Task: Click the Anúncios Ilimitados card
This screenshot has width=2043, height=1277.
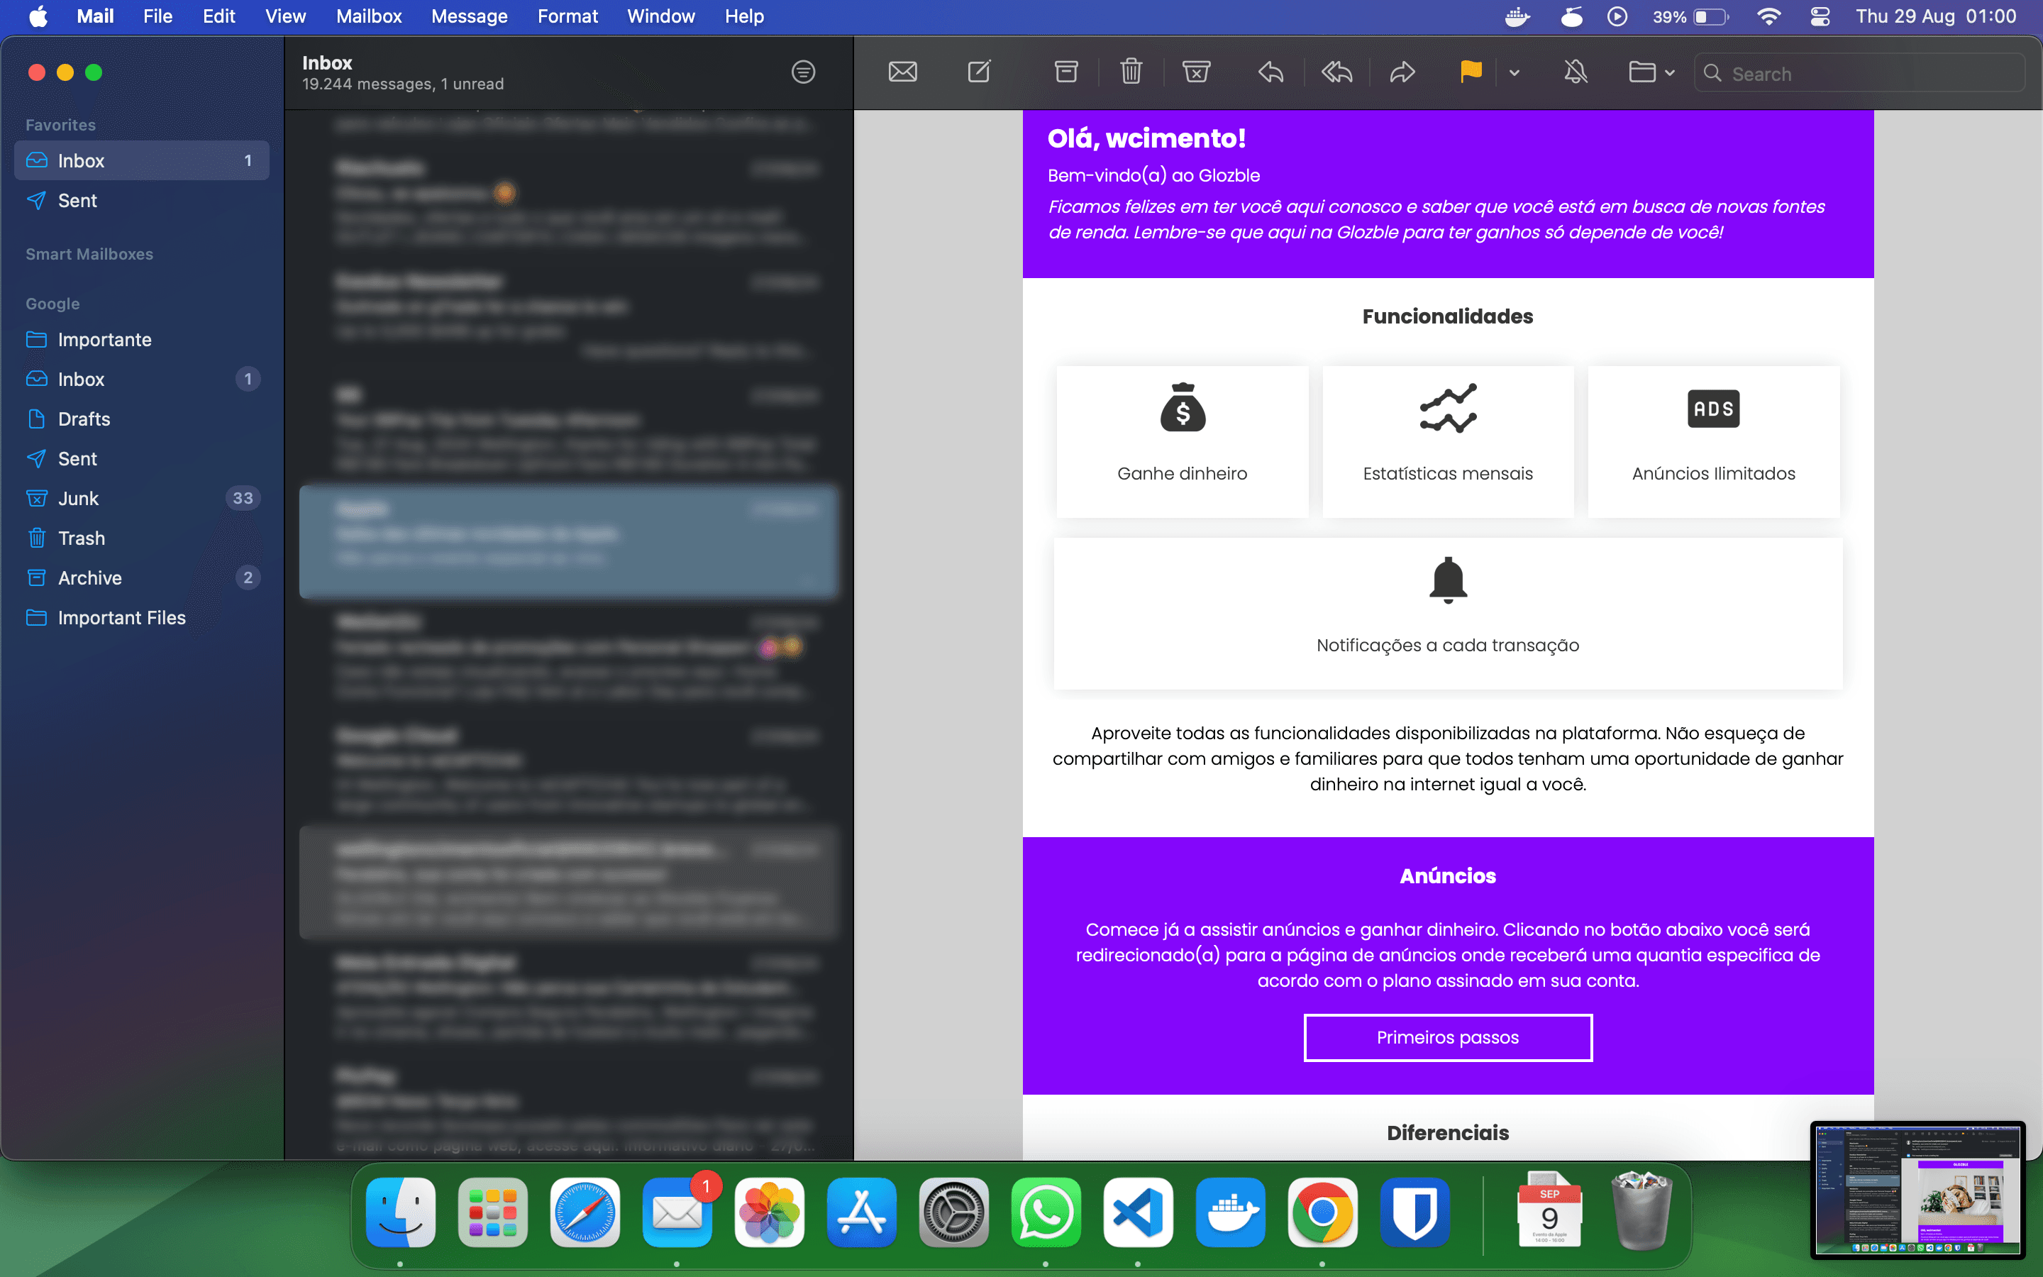Action: pos(1714,442)
